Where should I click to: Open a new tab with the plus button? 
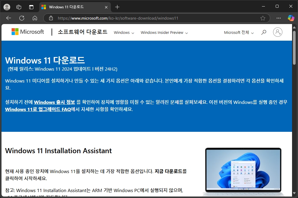tap(117, 7)
